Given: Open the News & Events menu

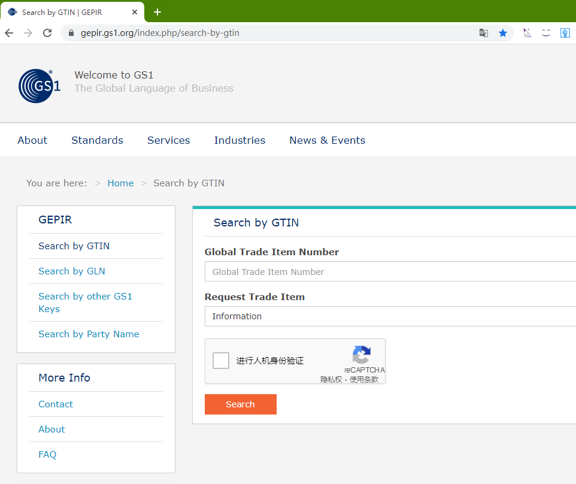Looking at the screenshot, I should (x=328, y=140).
